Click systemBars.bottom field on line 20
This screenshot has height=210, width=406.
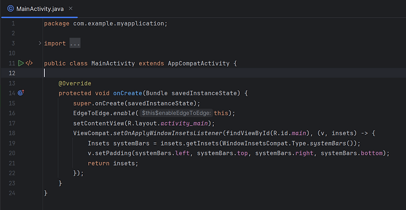click(x=352, y=153)
